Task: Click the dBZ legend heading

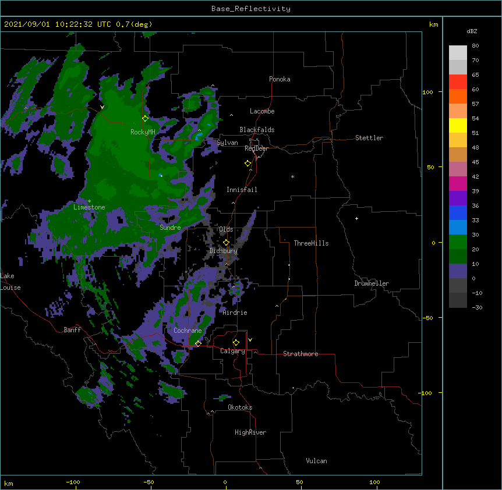Action: pos(472,31)
